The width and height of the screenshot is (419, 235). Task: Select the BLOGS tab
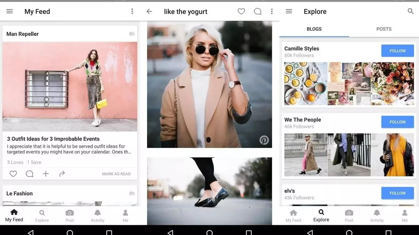point(314,29)
